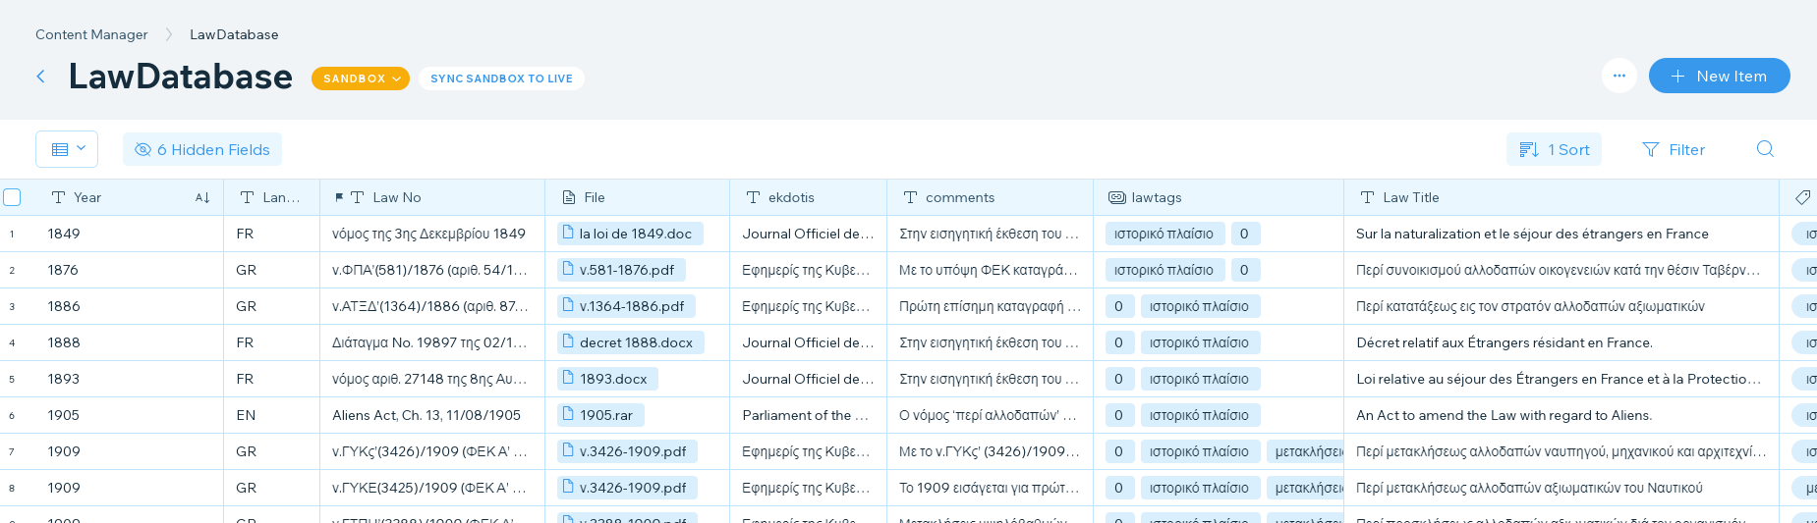Click the Law No column header
The image size is (1817, 523).
pyautogui.click(x=432, y=197)
